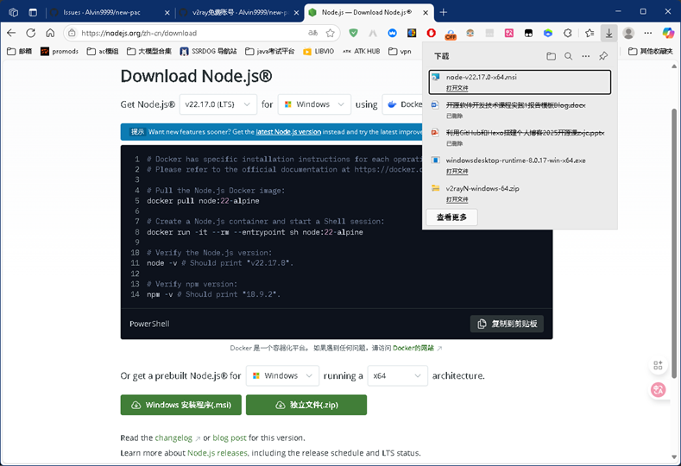Open the proxy extension showing OFF badge
This screenshot has height=466, width=681.
point(451,34)
